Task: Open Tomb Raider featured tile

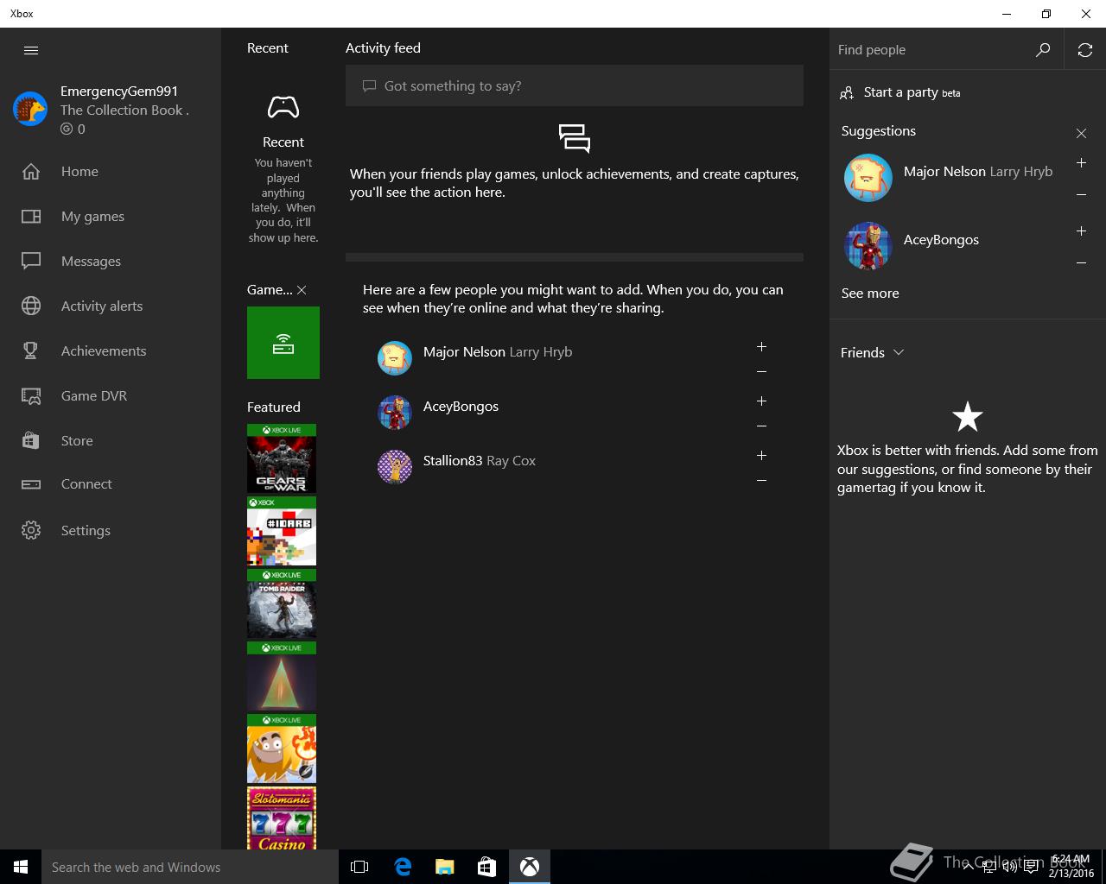Action: [282, 603]
